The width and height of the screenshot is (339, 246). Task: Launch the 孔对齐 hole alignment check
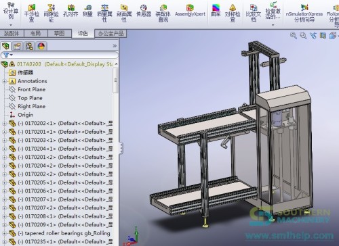(71, 11)
